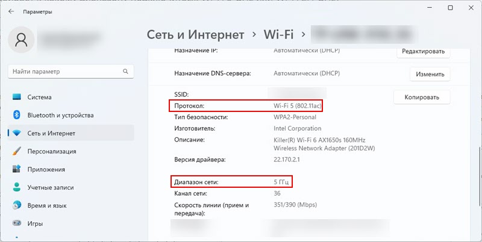The image size is (482, 242).
Task: Select Персонализация in the sidebar
Action: [51, 151]
